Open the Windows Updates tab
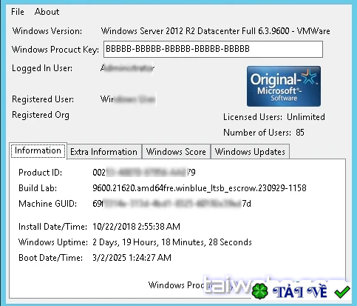Image resolution: width=357 pixels, height=306 pixels. pyautogui.click(x=250, y=152)
